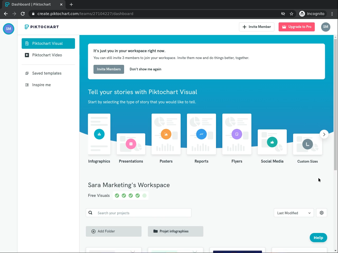Go back to the previous page
Image resolution: width=338 pixels, height=253 pixels.
pos(6,14)
